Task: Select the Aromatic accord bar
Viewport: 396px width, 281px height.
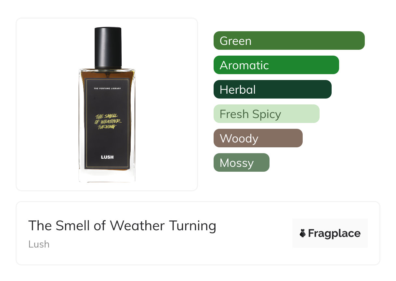Action: [276, 65]
